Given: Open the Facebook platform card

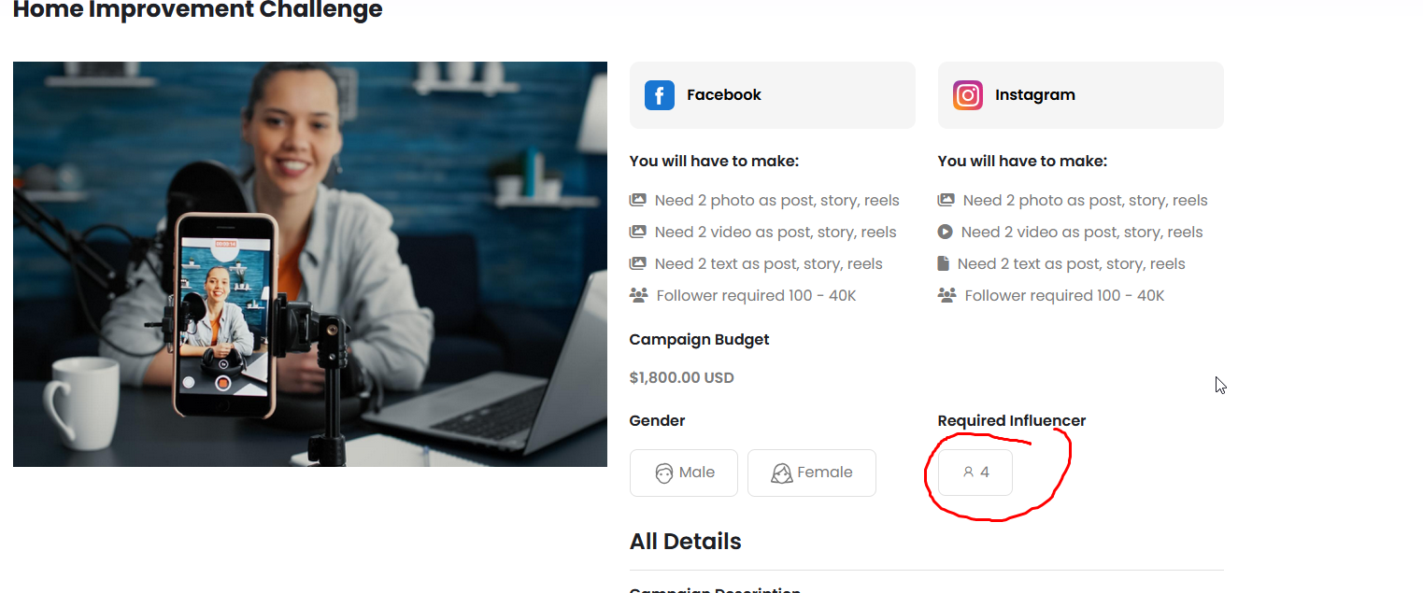Looking at the screenshot, I should click(773, 95).
